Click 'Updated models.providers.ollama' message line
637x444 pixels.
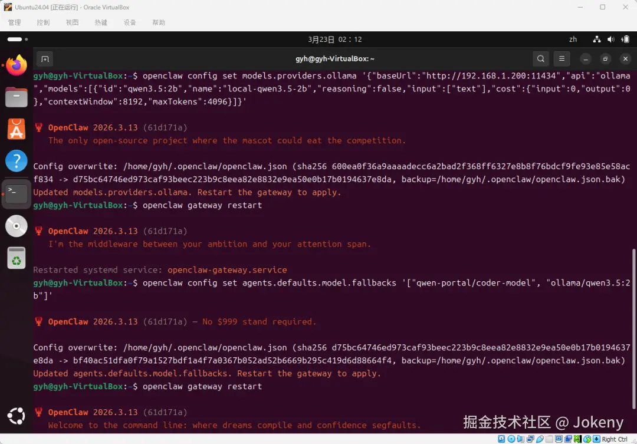click(x=187, y=192)
